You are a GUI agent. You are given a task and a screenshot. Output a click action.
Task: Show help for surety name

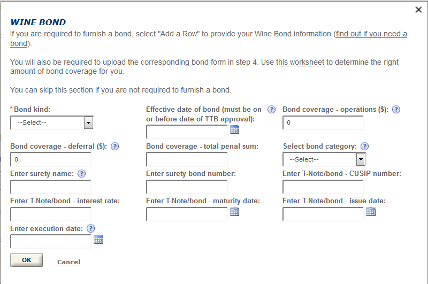(82, 174)
